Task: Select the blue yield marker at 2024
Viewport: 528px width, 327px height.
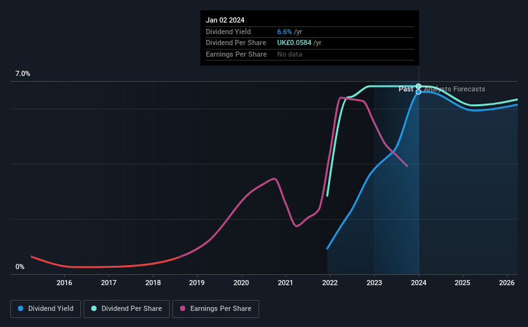Action: (419, 91)
